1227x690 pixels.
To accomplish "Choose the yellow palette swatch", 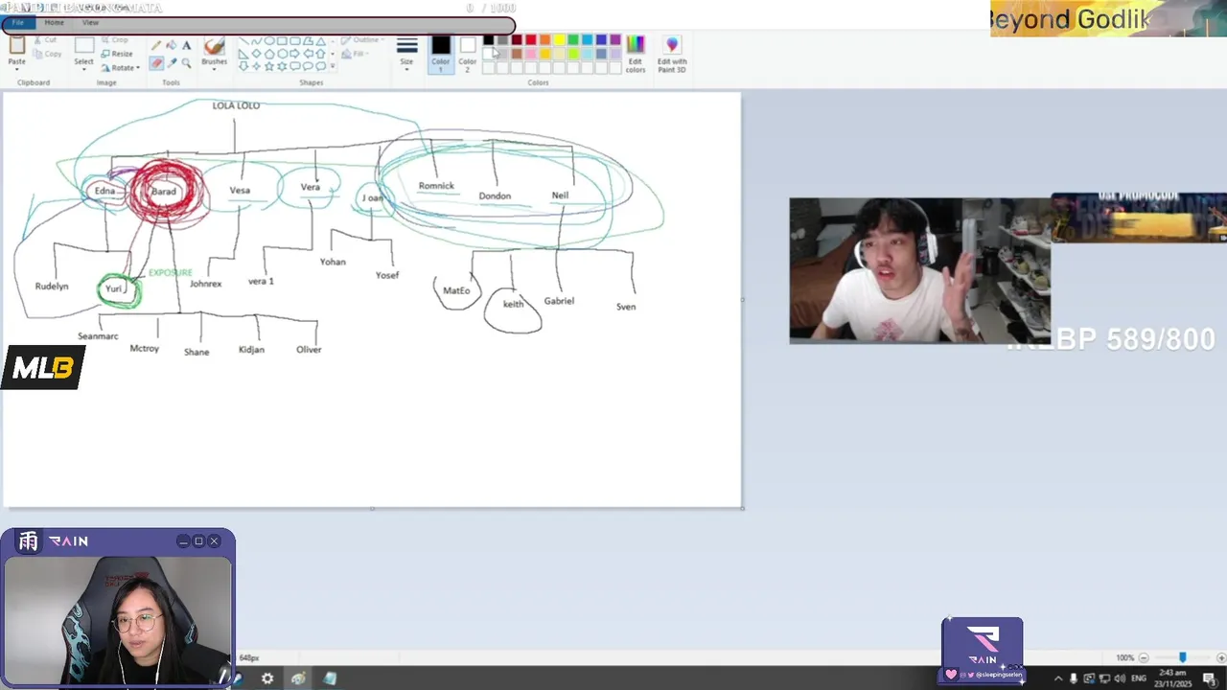I will click(x=559, y=40).
